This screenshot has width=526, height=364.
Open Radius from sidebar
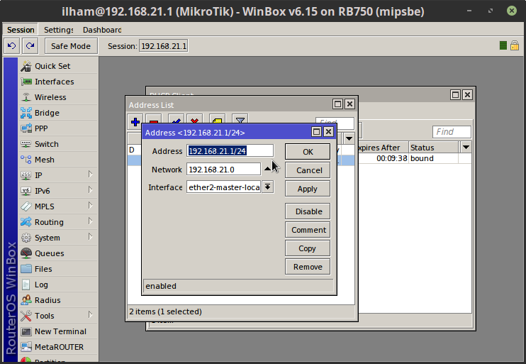pos(58,300)
